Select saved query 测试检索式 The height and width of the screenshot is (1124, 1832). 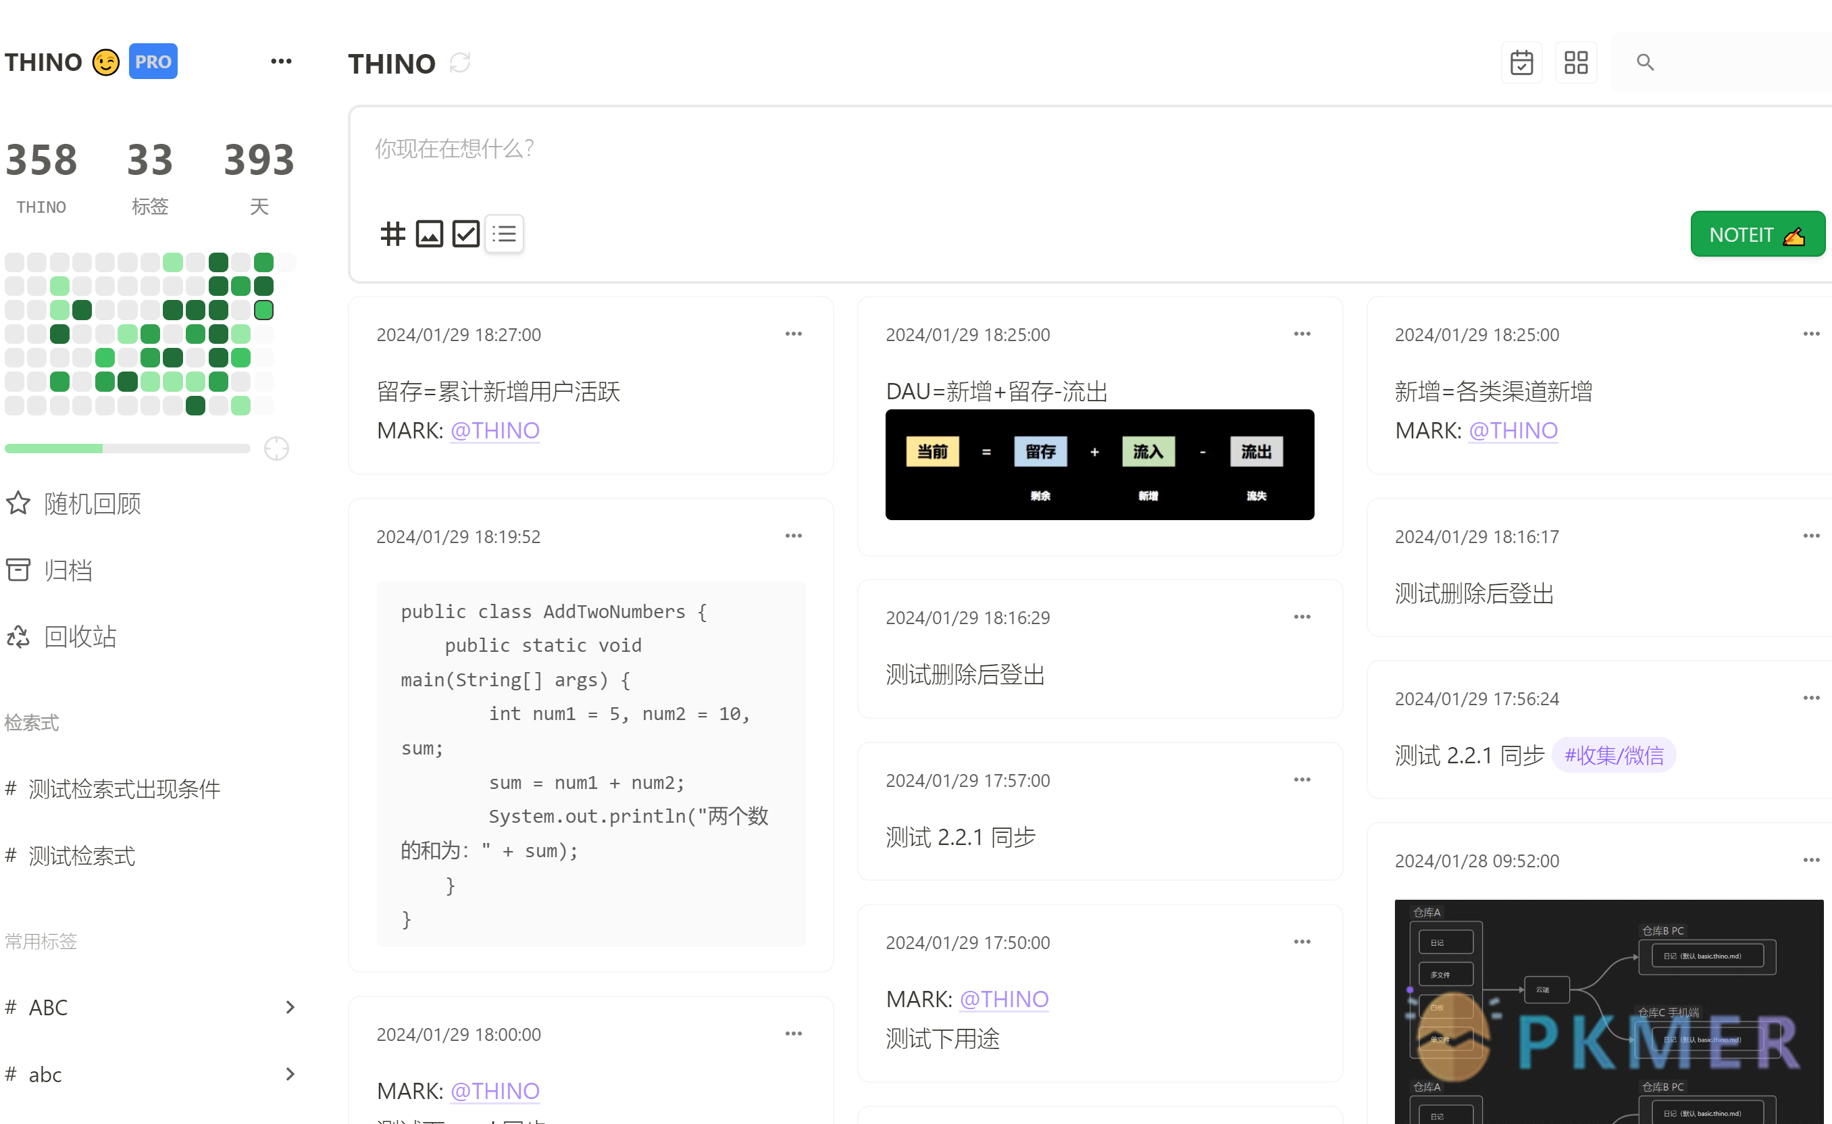(70, 857)
